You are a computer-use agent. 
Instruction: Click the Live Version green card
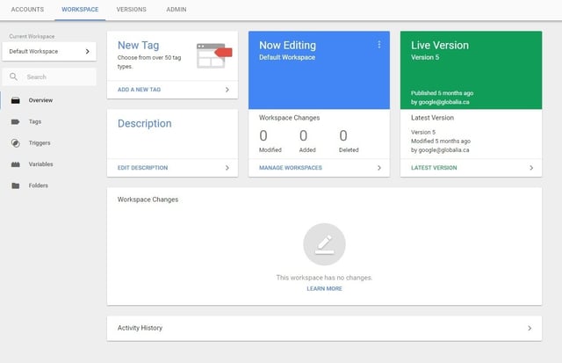coord(471,70)
